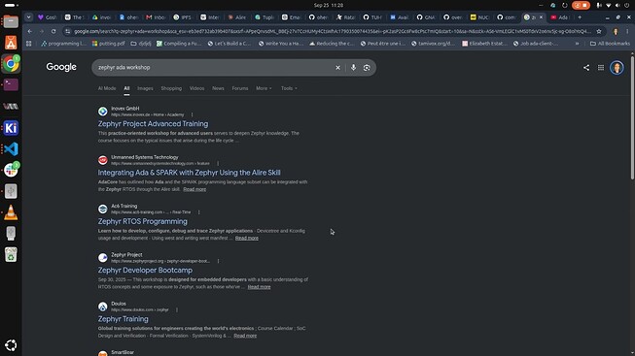Screen dimensions: 635x356
Task: Open Zephyr Project Advanced Training result
Action: (153, 123)
